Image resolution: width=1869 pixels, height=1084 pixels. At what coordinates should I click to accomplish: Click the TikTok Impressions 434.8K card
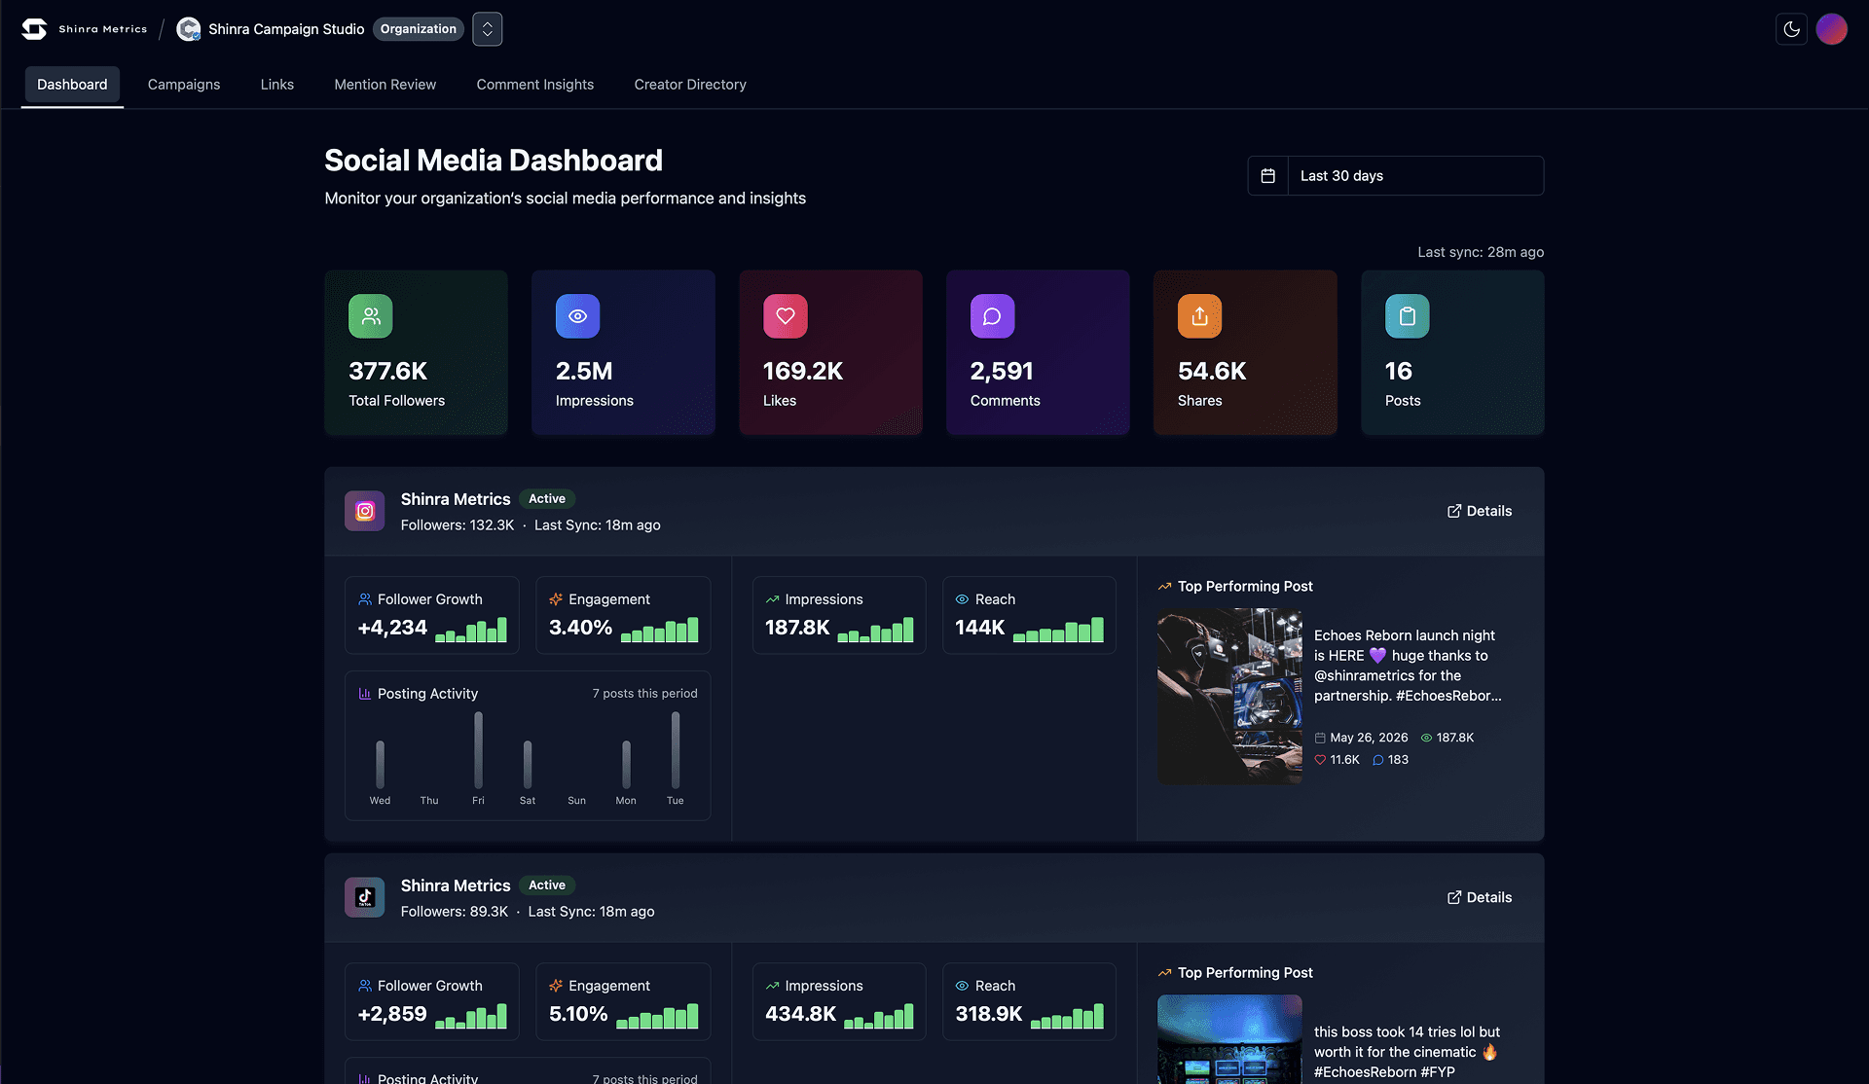coord(839,1001)
